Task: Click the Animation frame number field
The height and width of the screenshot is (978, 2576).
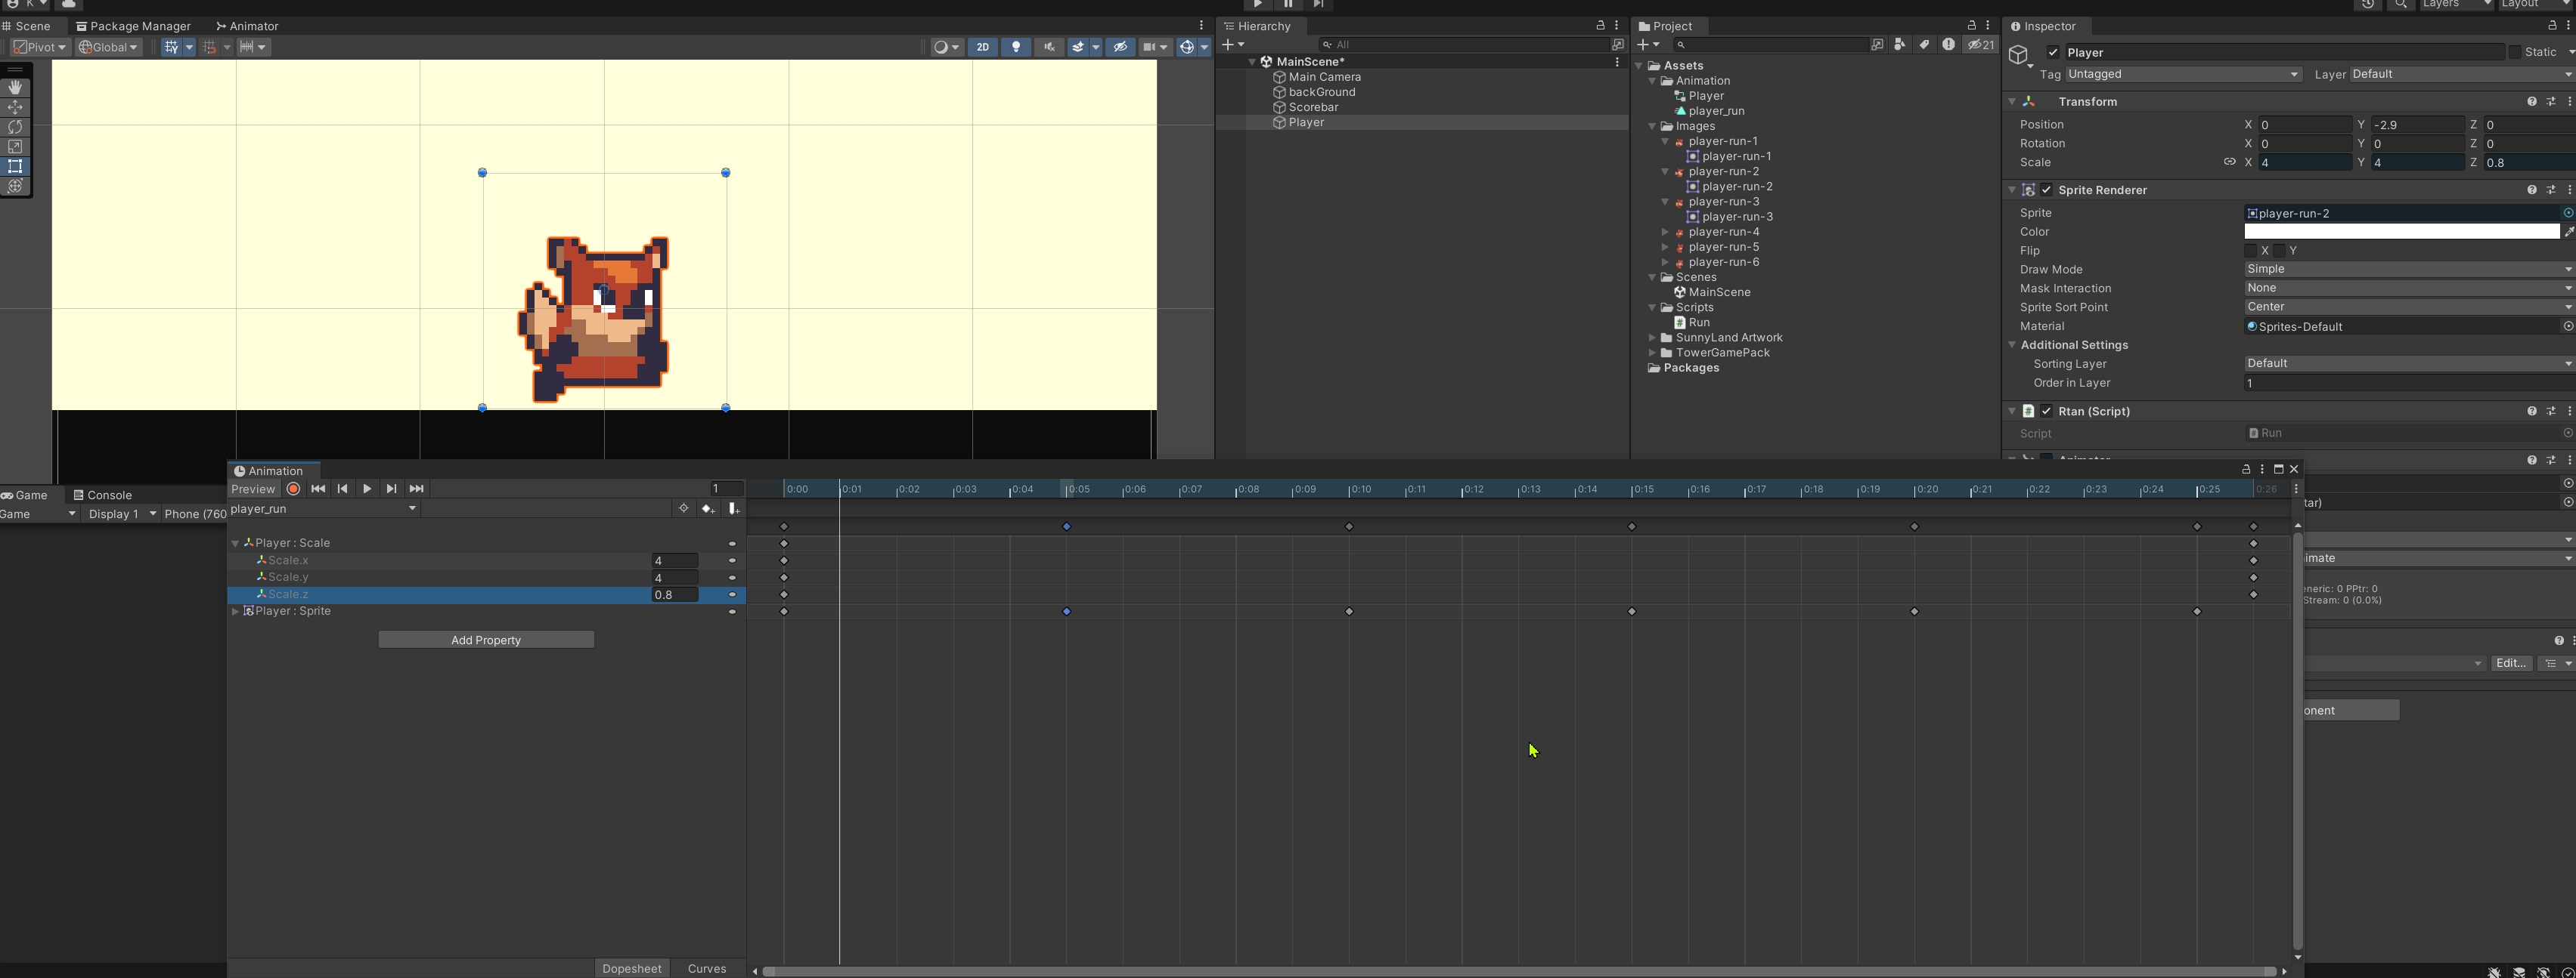Action: (726, 489)
